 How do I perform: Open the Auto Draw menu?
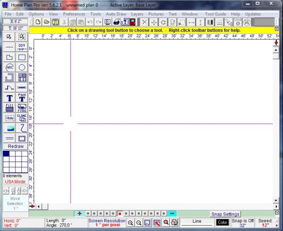pos(116,14)
